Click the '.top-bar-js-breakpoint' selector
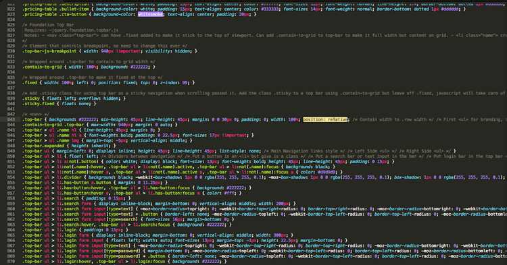 pyautogui.click(x=49, y=51)
